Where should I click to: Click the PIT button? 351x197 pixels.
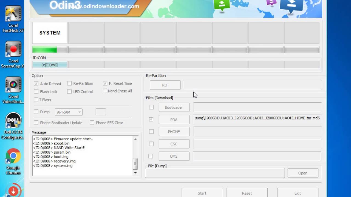pyautogui.click(x=165, y=85)
